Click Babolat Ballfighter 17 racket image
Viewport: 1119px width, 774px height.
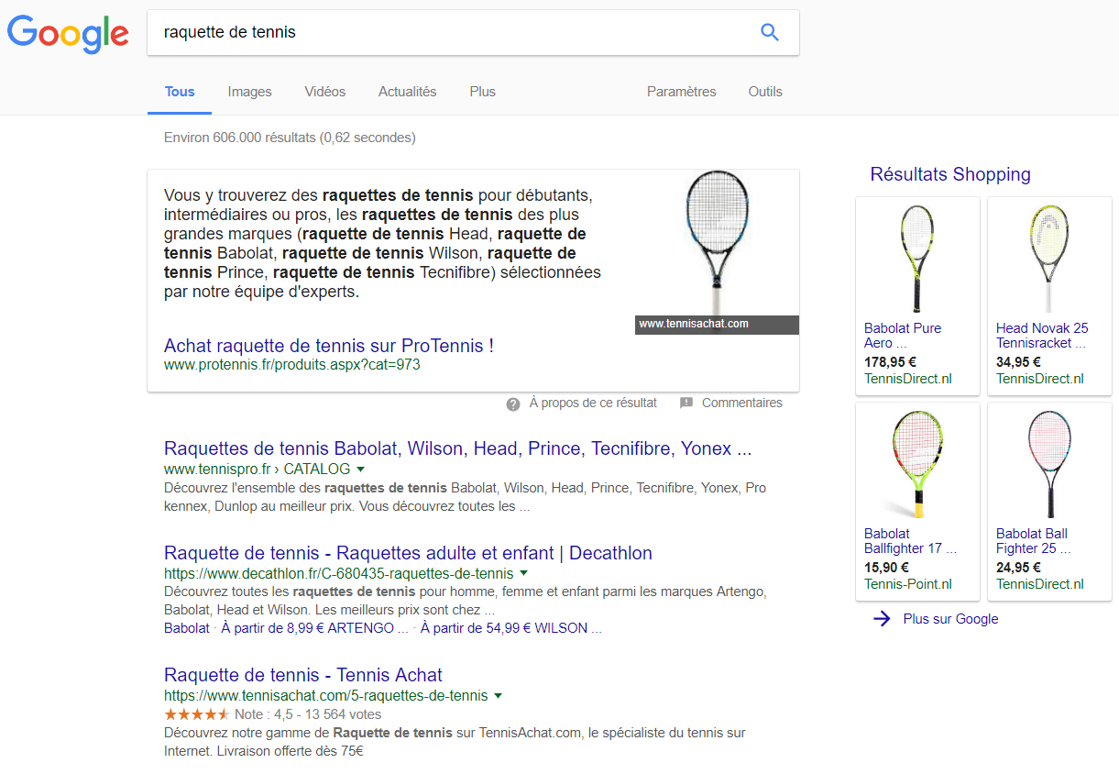[917, 464]
